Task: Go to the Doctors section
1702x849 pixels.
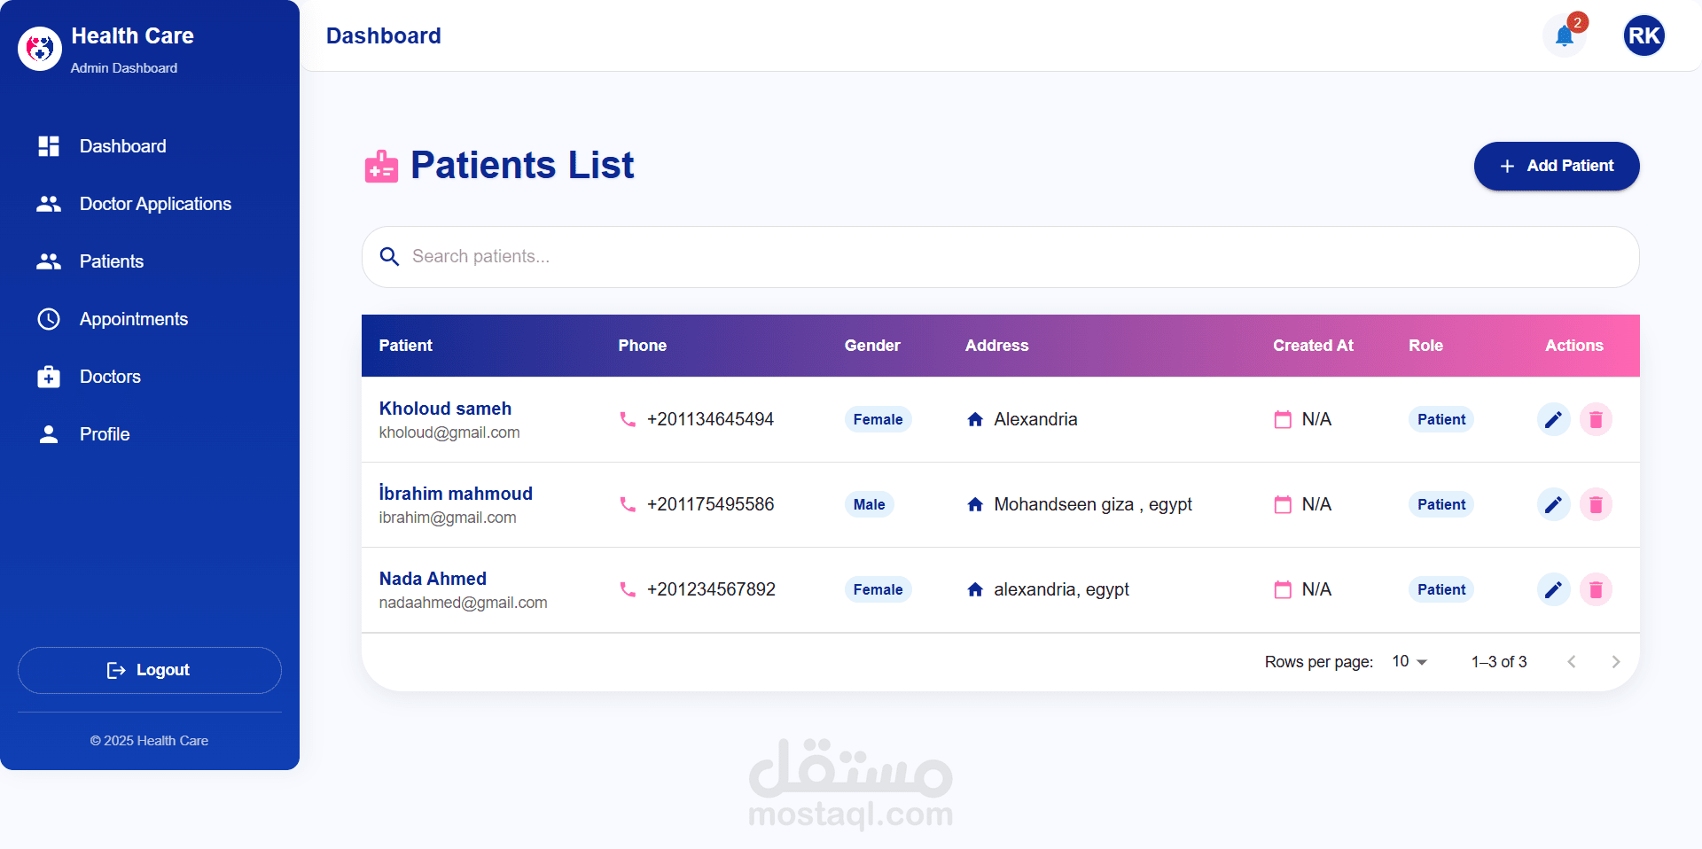Action: [x=110, y=377]
